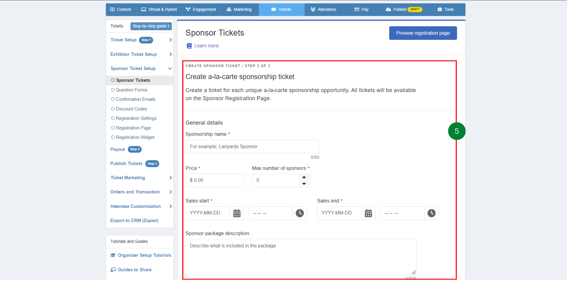Expand the Ticket Marketing section
The image size is (567, 284).
pos(170,178)
